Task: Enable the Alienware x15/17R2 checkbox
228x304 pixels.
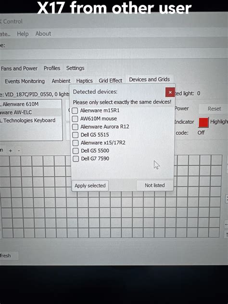Action: click(x=76, y=143)
